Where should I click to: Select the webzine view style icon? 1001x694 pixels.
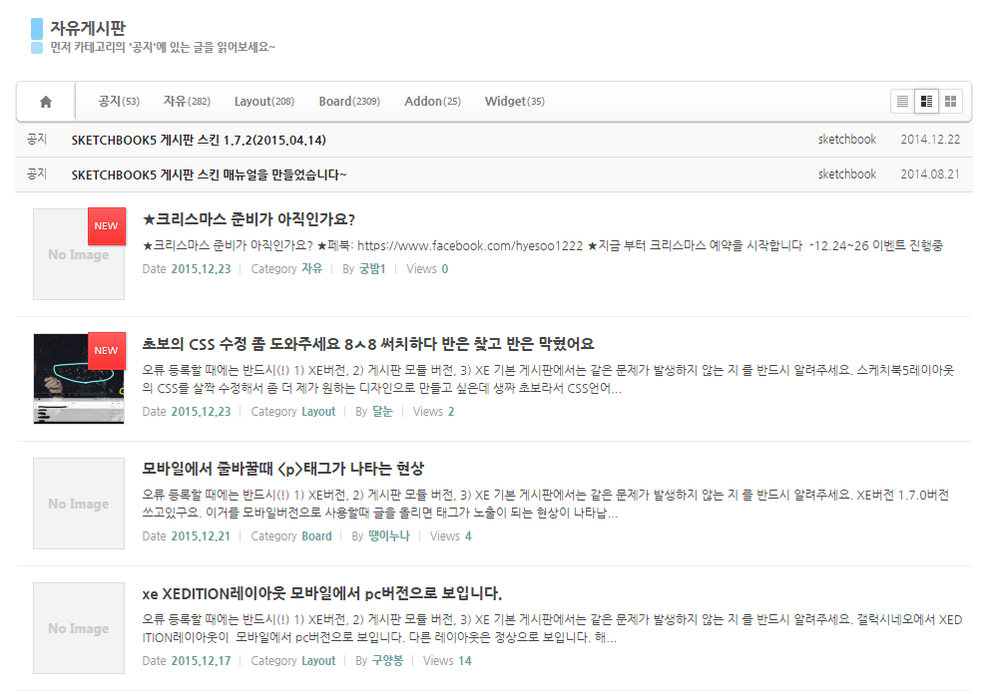click(927, 102)
